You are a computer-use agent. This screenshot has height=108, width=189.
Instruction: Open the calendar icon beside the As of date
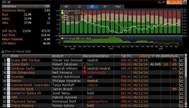185,2
